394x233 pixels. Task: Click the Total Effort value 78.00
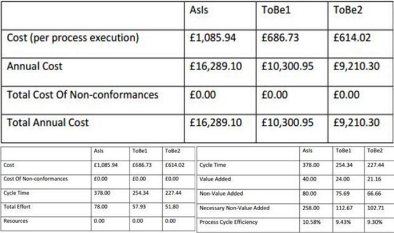click(100, 207)
